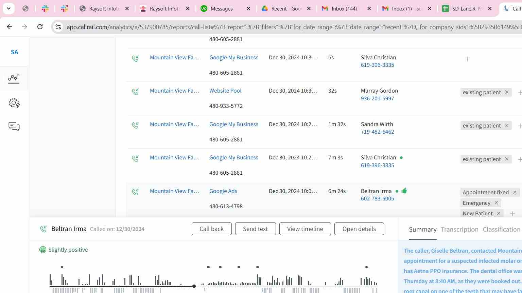Click the Slightly positive sentiment smiley icon

pyautogui.click(x=43, y=250)
